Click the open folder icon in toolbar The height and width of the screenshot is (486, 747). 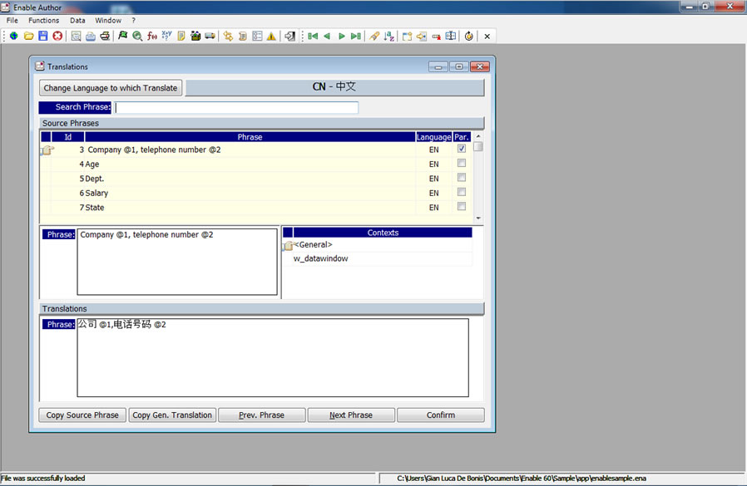point(28,36)
